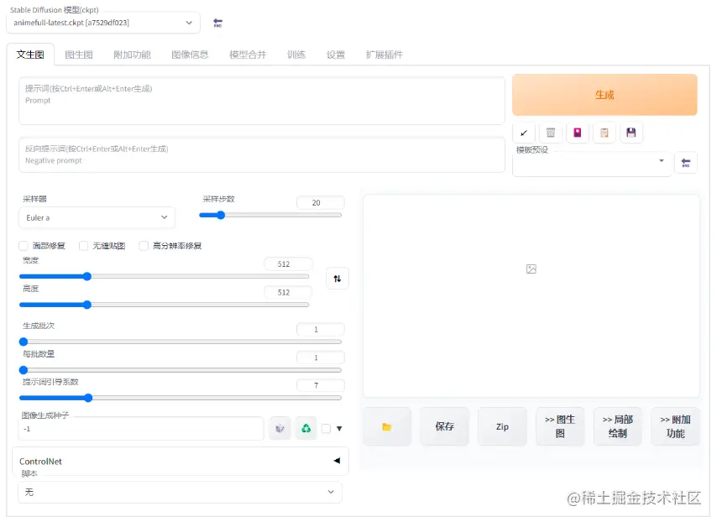Open the 模板预设 styles dropdown

click(592, 164)
